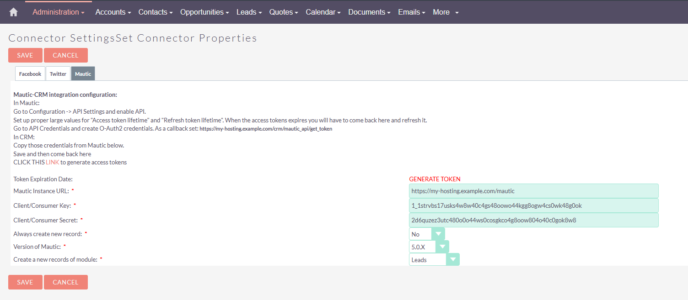Expand the More menu

[x=446, y=12]
